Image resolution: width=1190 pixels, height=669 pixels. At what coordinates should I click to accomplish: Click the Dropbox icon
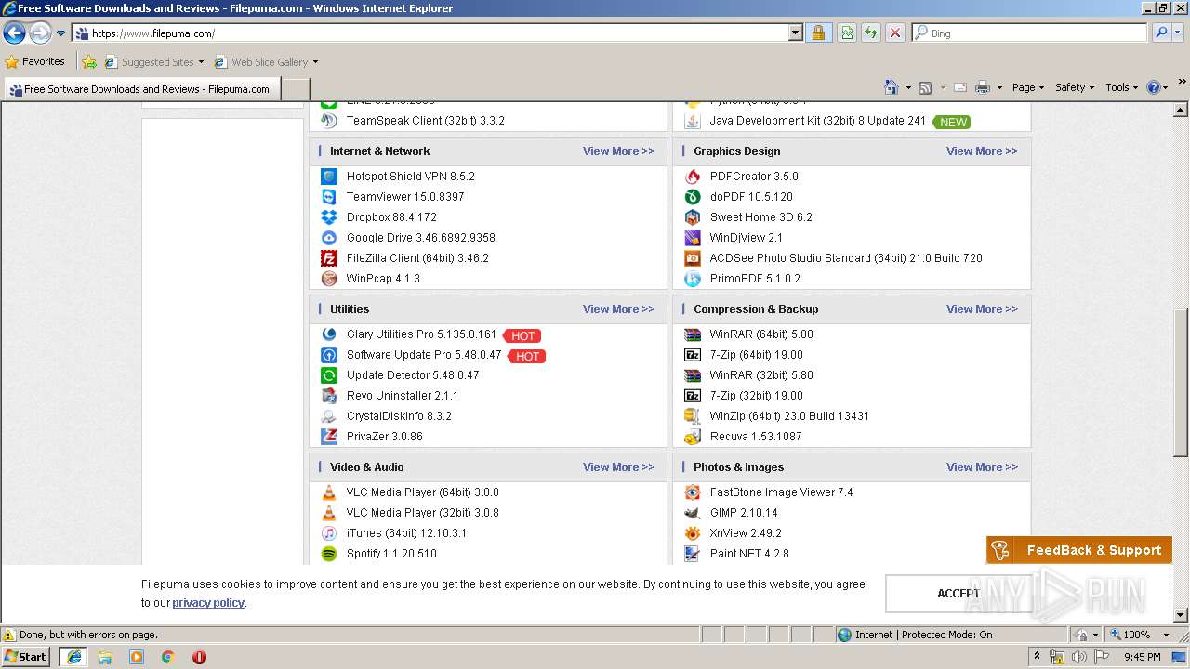click(329, 217)
